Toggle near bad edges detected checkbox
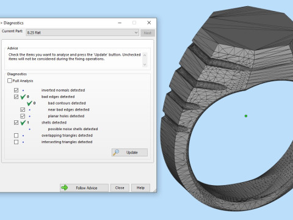Screen dimensions: 293x220 click(23, 109)
